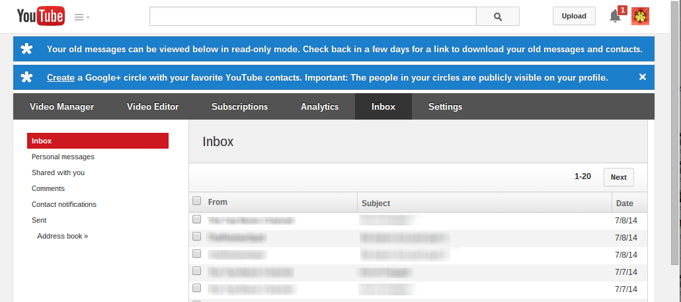Sort messages by the Date column
The height and width of the screenshot is (302, 681).
click(x=624, y=204)
